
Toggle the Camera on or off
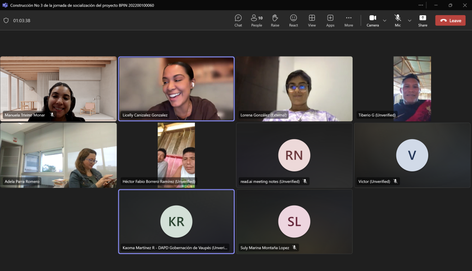[372, 20]
